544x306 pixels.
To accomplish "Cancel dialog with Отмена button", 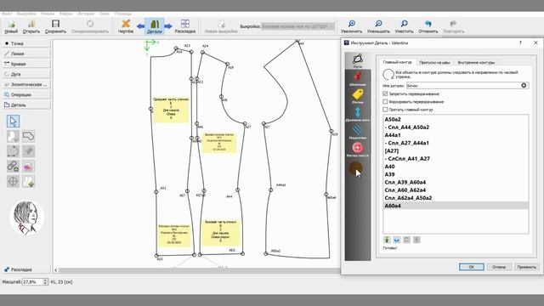I will [x=499, y=267].
